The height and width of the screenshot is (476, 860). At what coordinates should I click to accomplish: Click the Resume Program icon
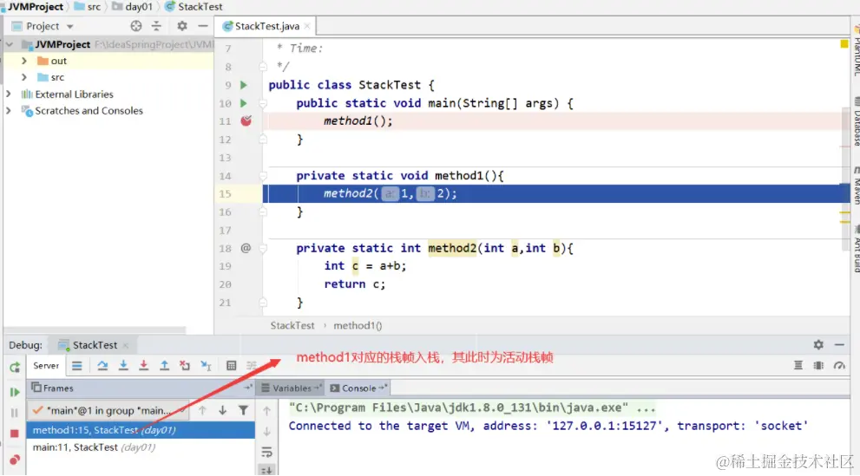click(15, 392)
